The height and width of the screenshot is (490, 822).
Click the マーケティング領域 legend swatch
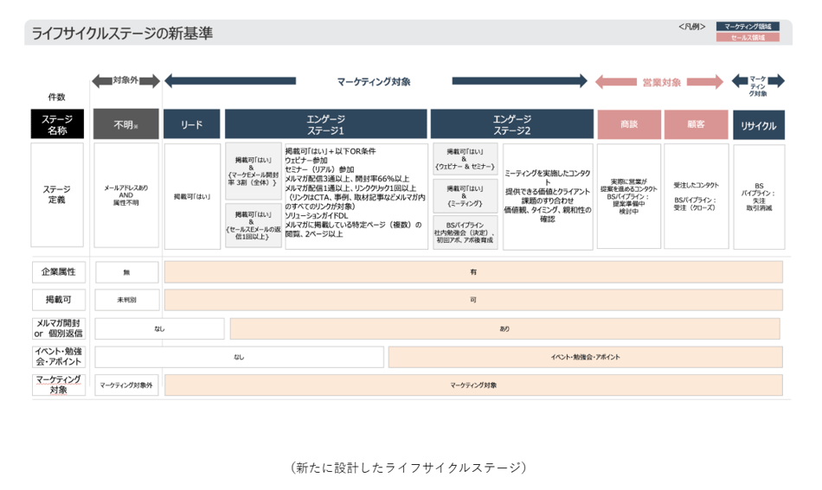click(748, 26)
